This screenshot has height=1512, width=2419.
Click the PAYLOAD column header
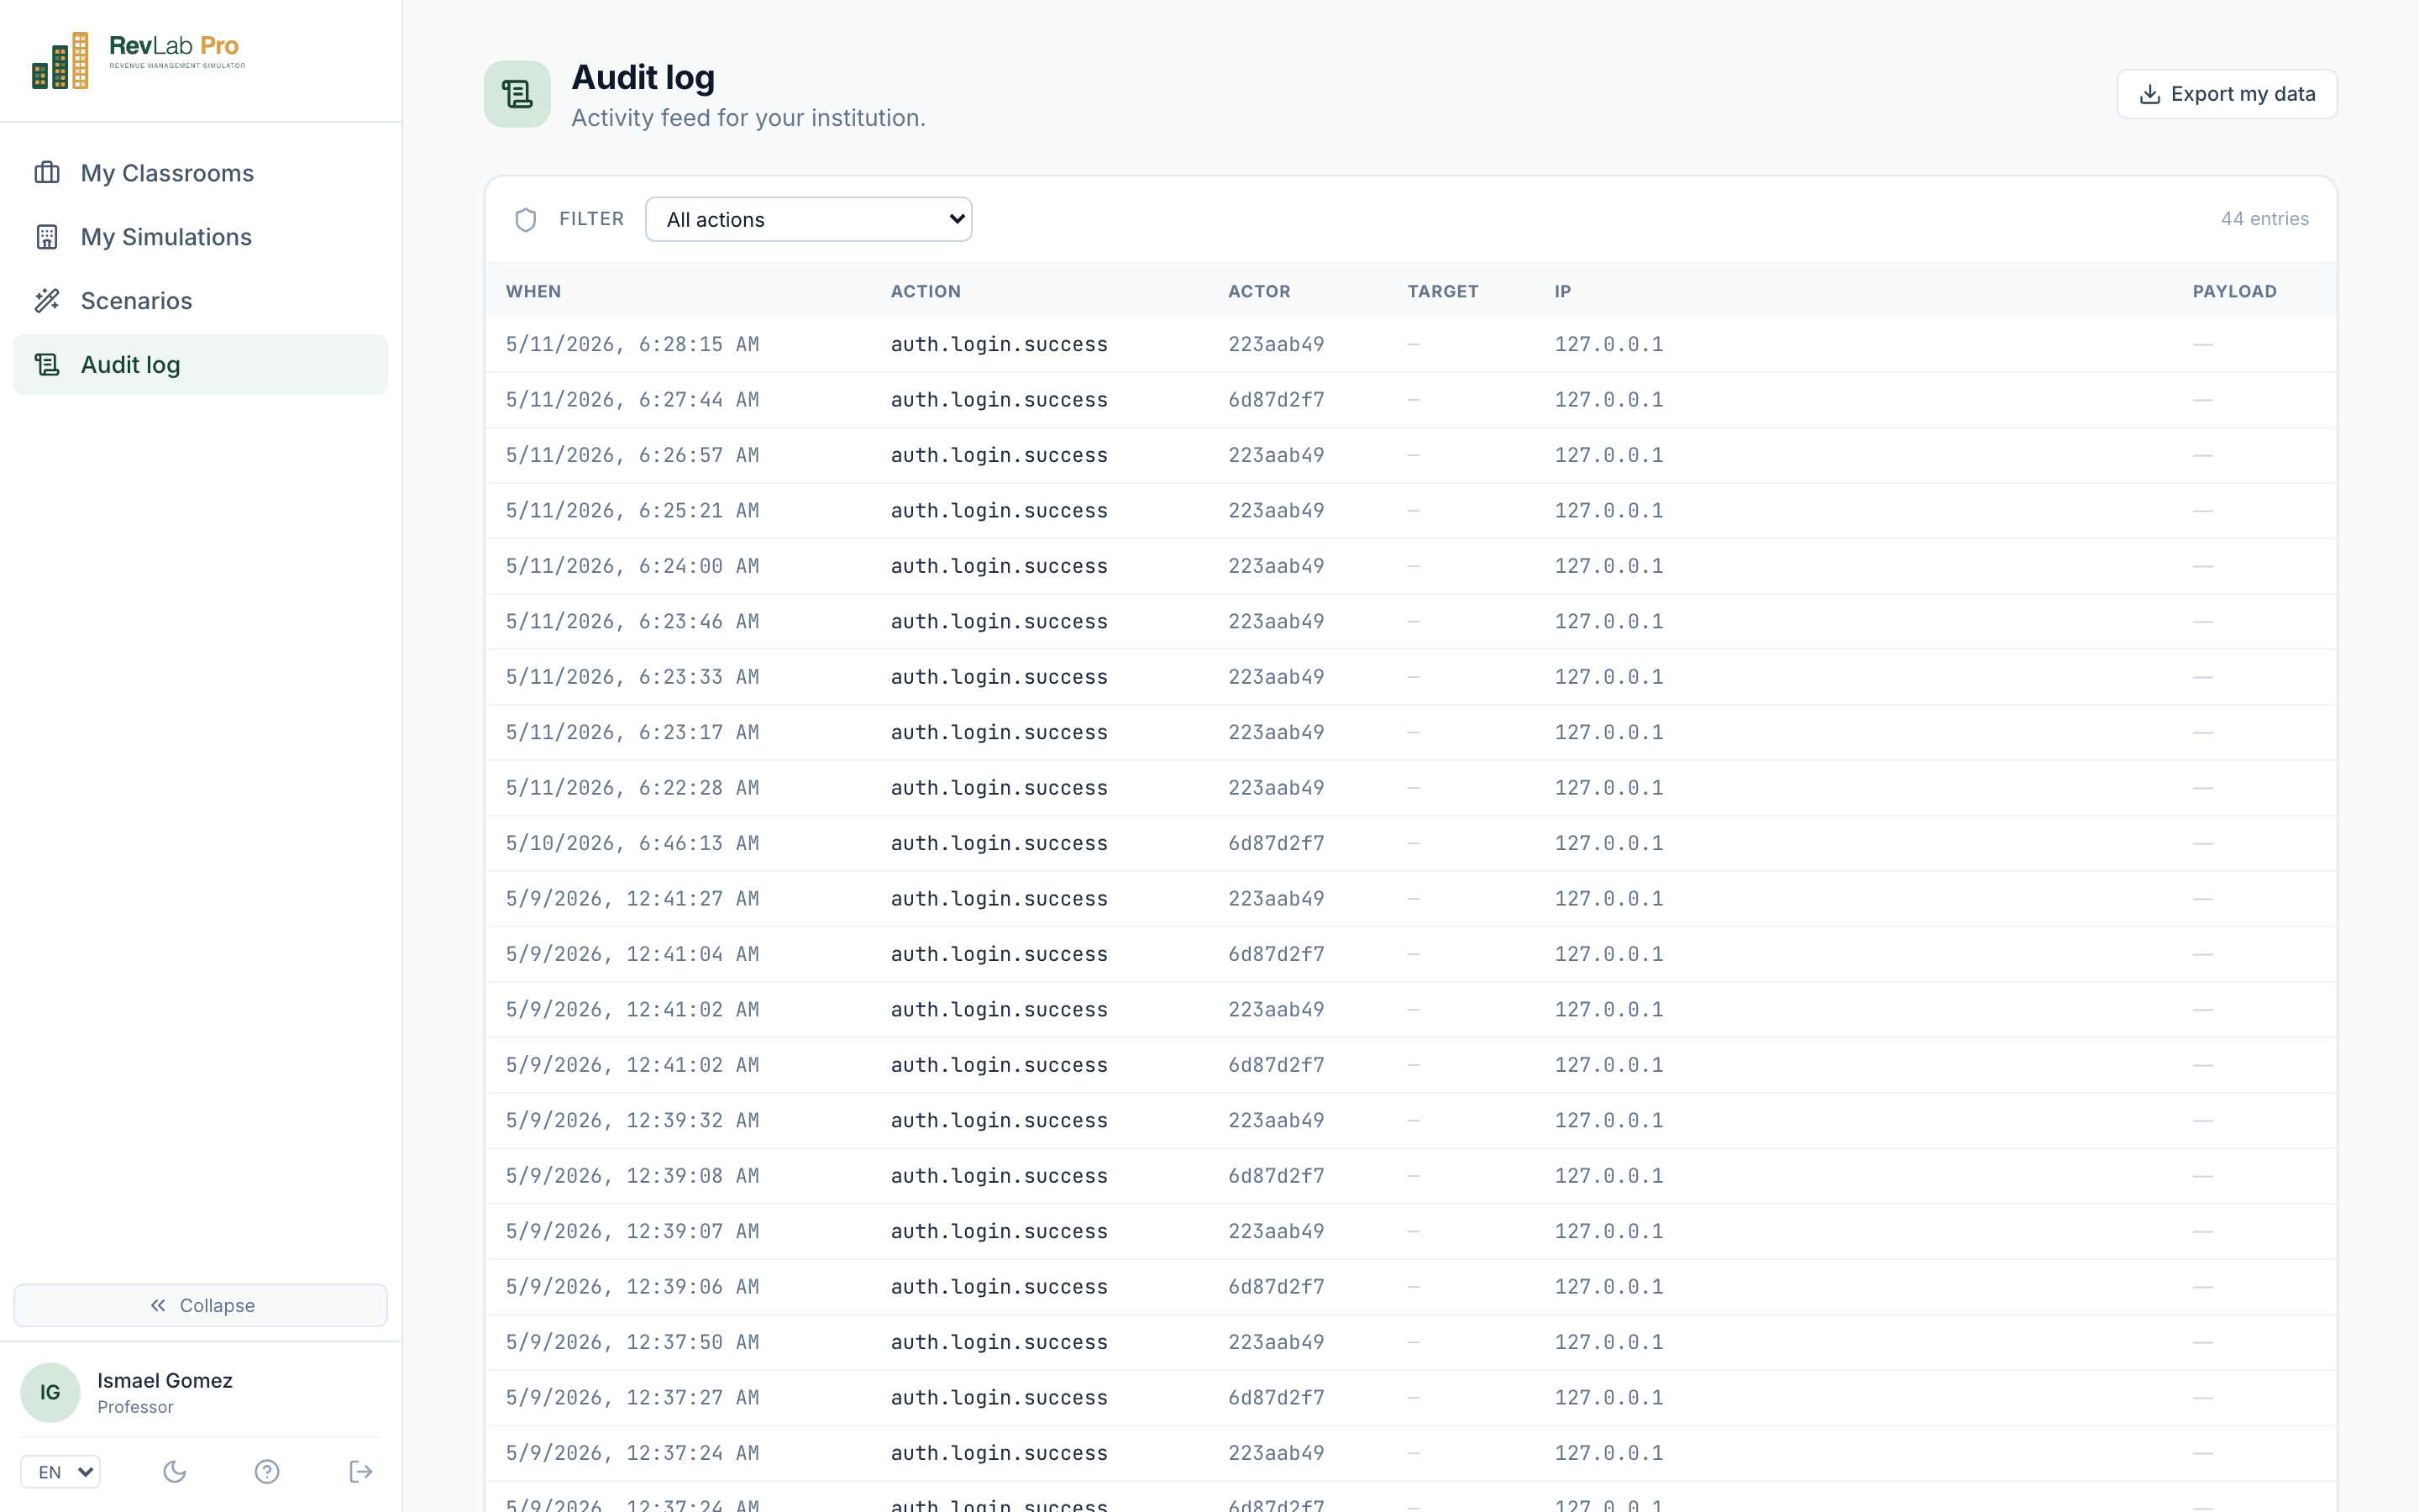tap(2234, 291)
